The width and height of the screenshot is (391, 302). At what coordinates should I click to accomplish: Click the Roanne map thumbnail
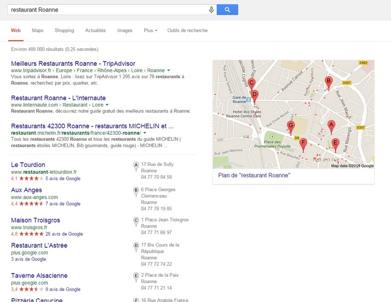tap(293, 114)
